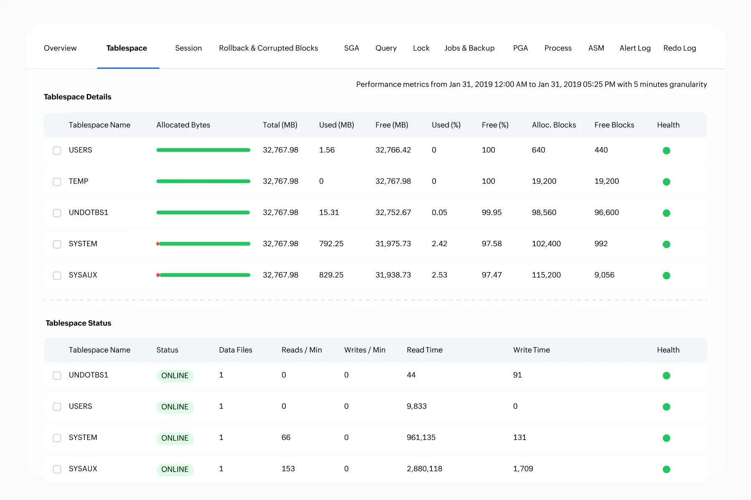Check the SYSAUX row in Tablespace Status
Viewport: 751px width, 500px height.
coord(57,469)
